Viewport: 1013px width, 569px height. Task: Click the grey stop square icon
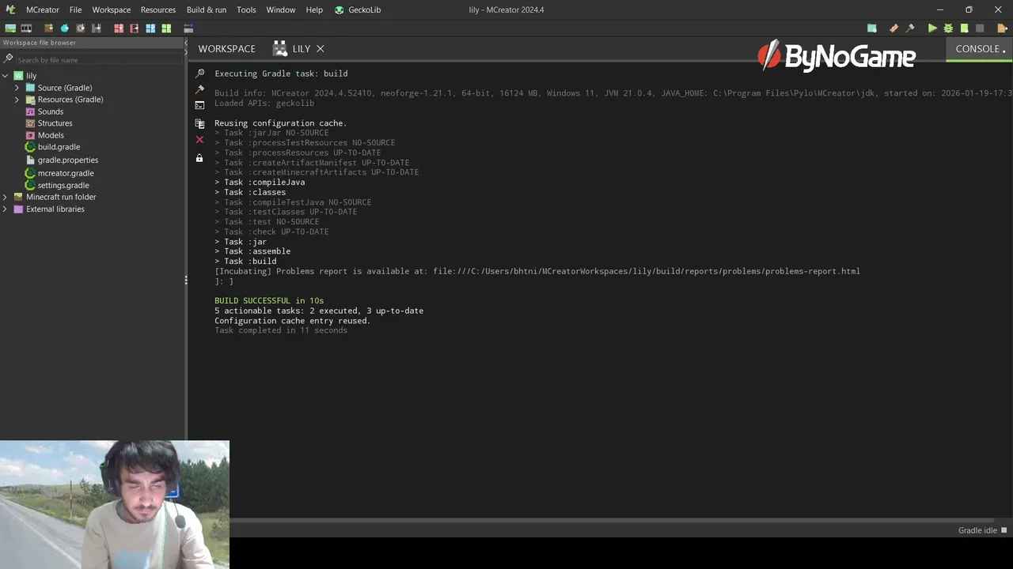point(980,28)
